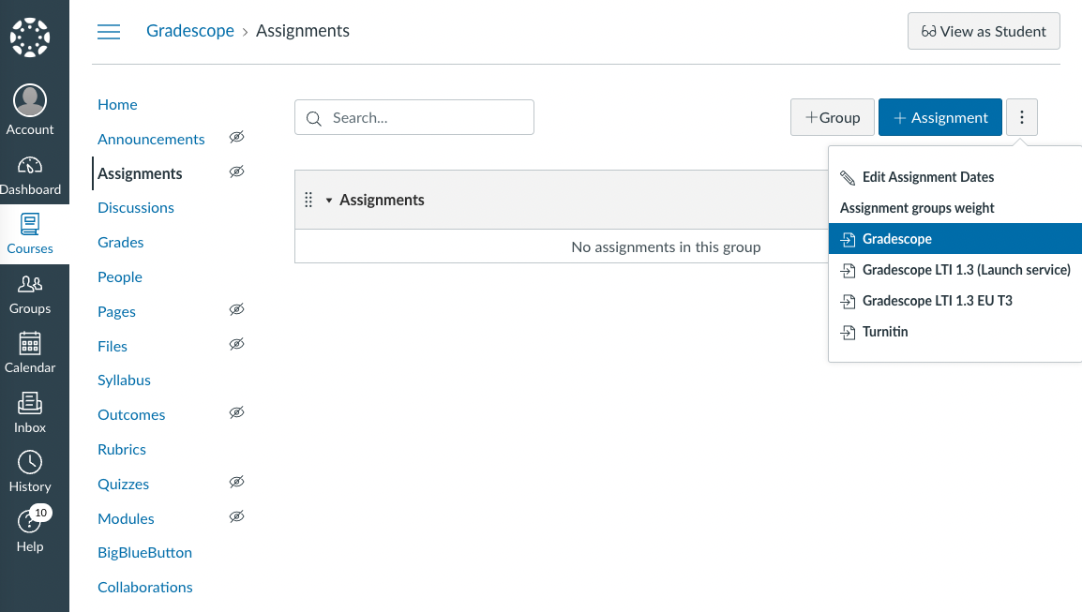The image size is (1082, 612).
Task: Click inside the assignments Search field
Action: point(413,116)
